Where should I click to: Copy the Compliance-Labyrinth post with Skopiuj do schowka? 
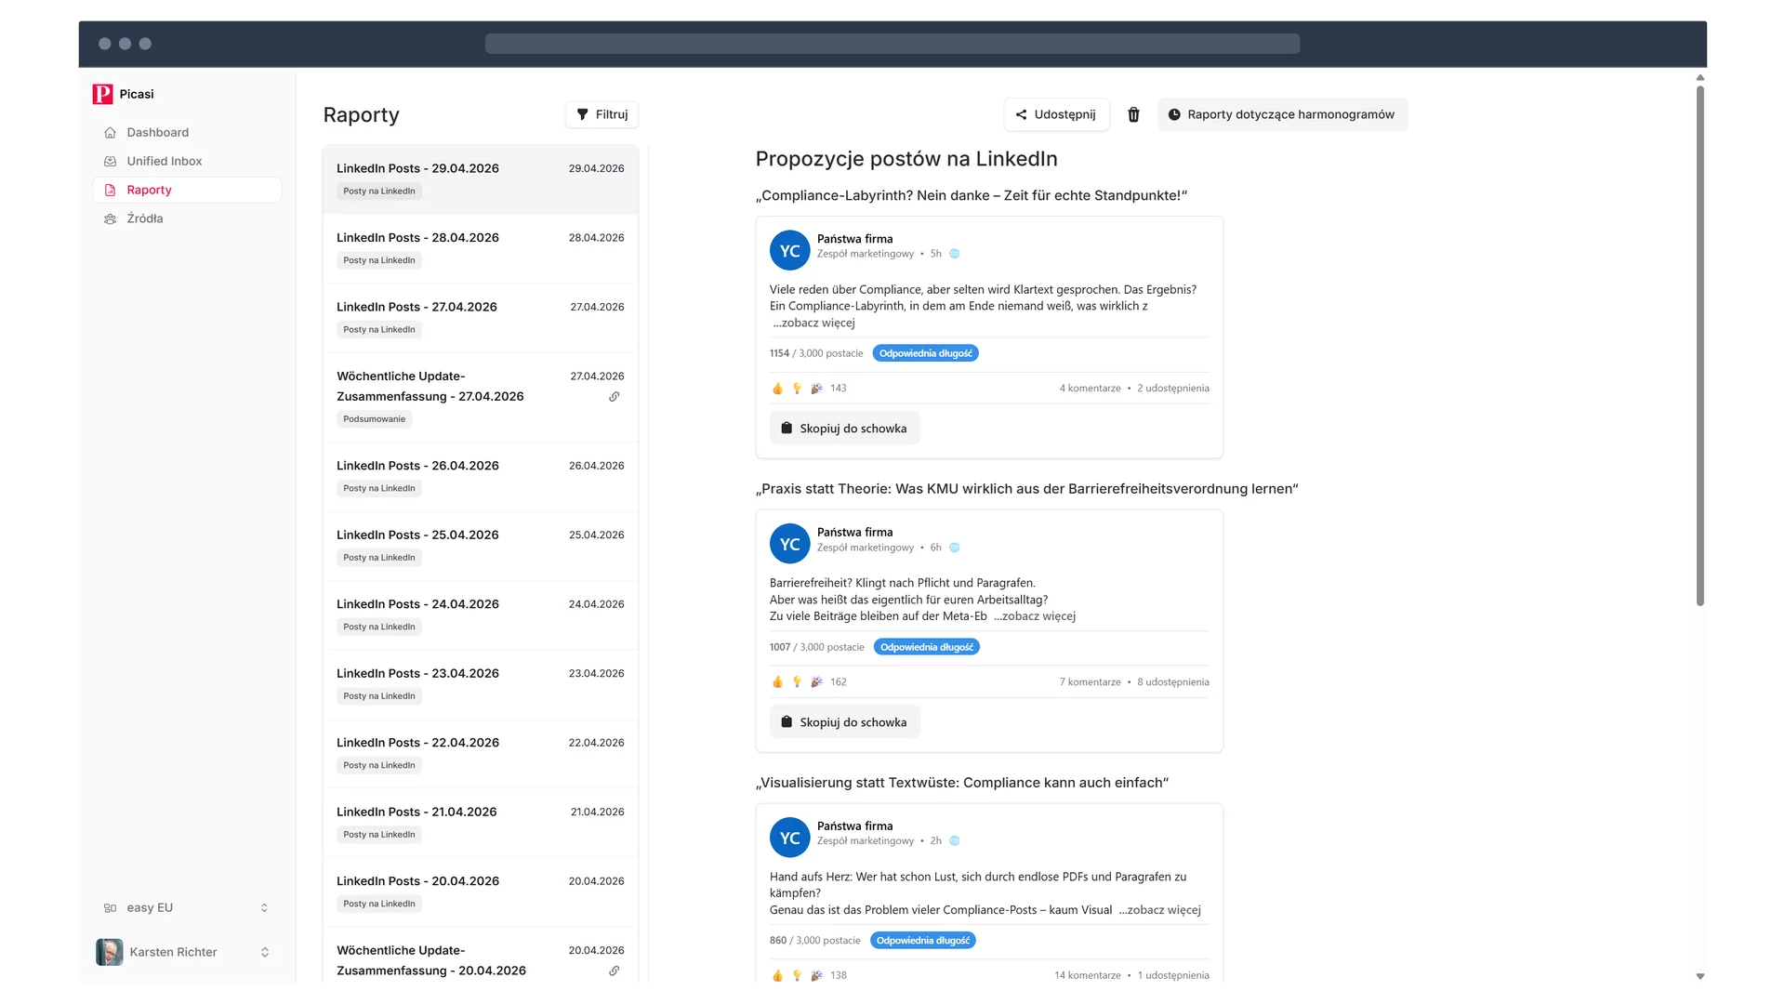click(844, 429)
